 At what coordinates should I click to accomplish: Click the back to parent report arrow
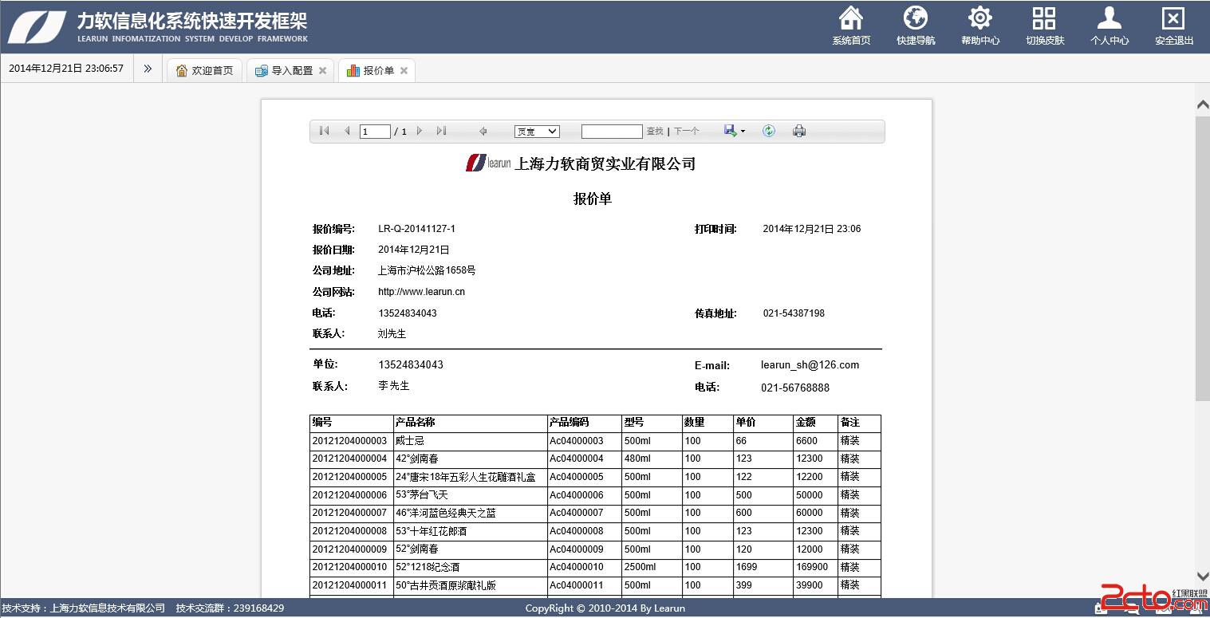tap(483, 131)
